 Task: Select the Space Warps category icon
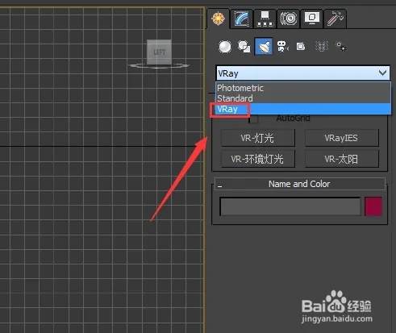[321, 47]
